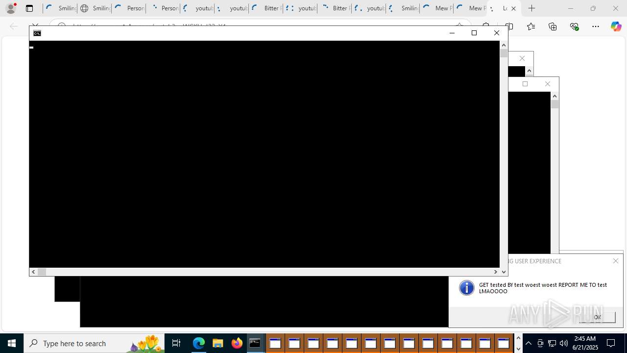Open Edge Browser essentials
This screenshot has width=627, height=353.
[x=574, y=26]
